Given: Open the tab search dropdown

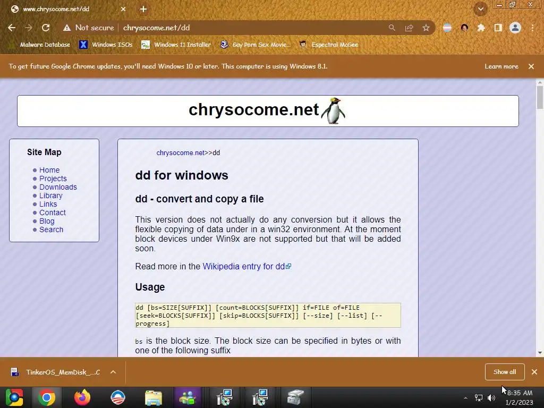Looking at the screenshot, I should pos(480,9).
